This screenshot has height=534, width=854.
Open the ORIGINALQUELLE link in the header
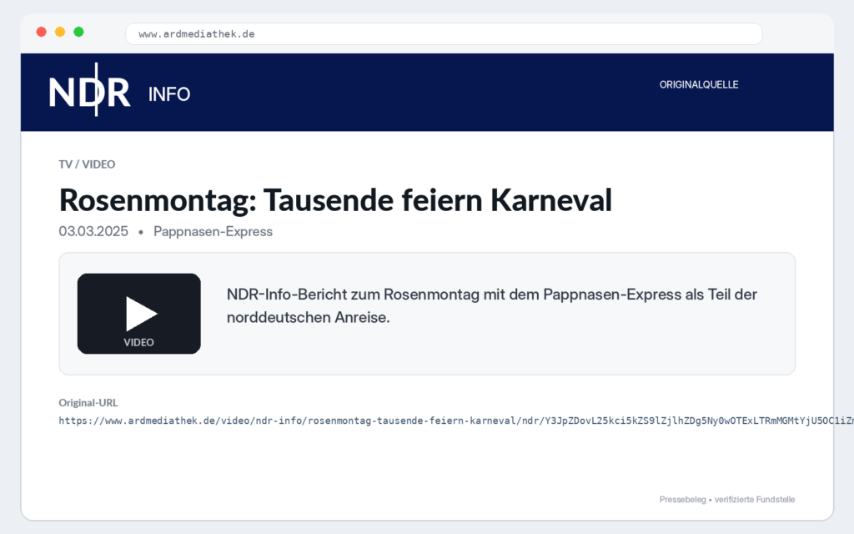[x=699, y=84]
